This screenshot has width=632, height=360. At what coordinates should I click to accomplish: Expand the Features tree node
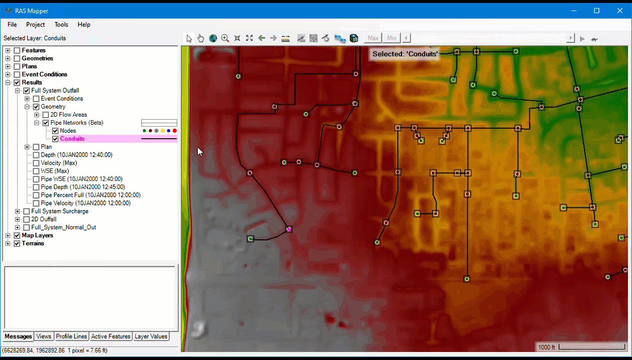tap(7, 50)
